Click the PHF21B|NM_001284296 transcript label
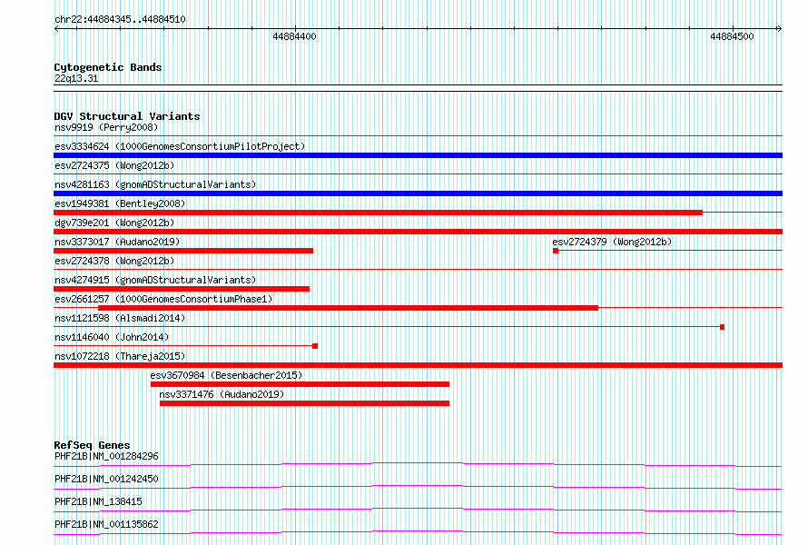The width and height of the screenshot is (808, 545). [x=106, y=456]
